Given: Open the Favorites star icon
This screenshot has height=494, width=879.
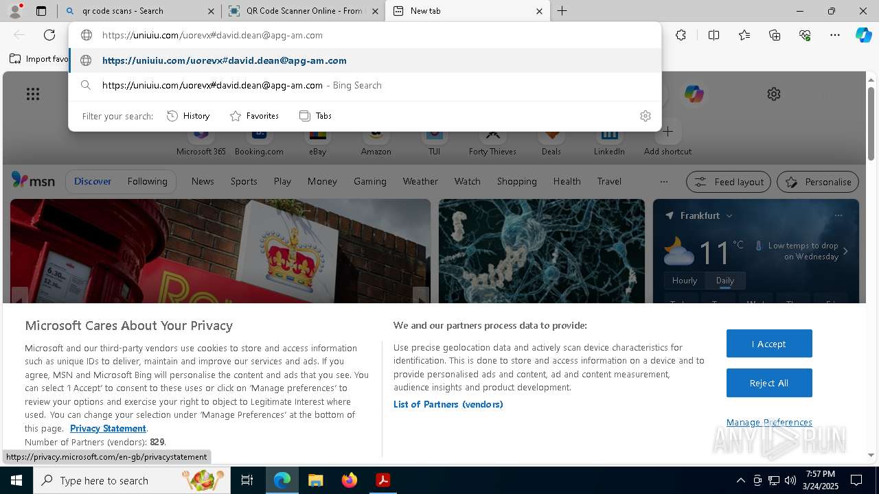Looking at the screenshot, I should click(x=744, y=35).
